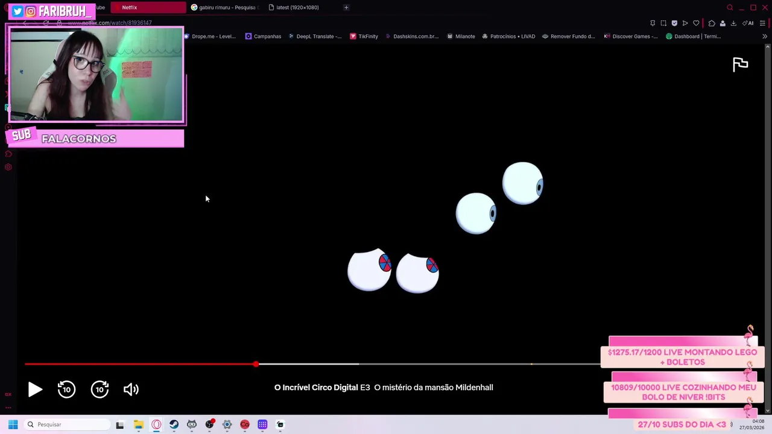Open the browser profile account icon
Viewport: 772px width, 434px height.
(x=723, y=23)
